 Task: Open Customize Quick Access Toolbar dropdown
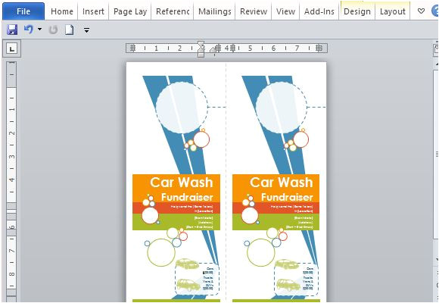(87, 30)
